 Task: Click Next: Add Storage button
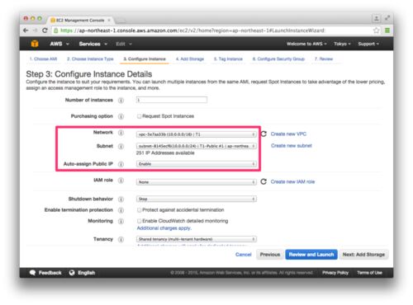click(363, 255)
